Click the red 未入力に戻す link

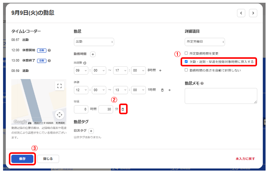point(245,159)
